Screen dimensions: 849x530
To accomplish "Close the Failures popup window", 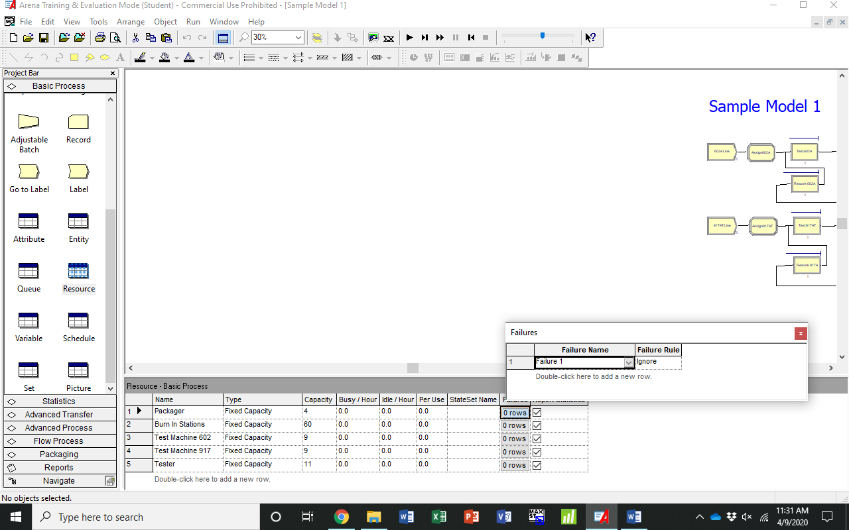I will coord(801,333).
